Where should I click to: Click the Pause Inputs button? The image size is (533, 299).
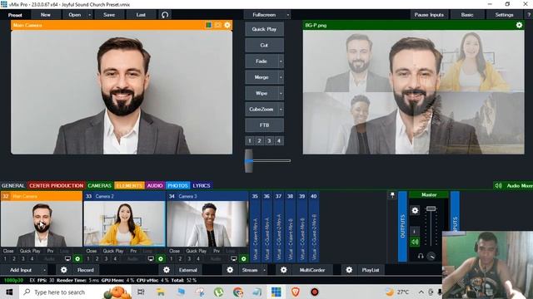[429, 15]
